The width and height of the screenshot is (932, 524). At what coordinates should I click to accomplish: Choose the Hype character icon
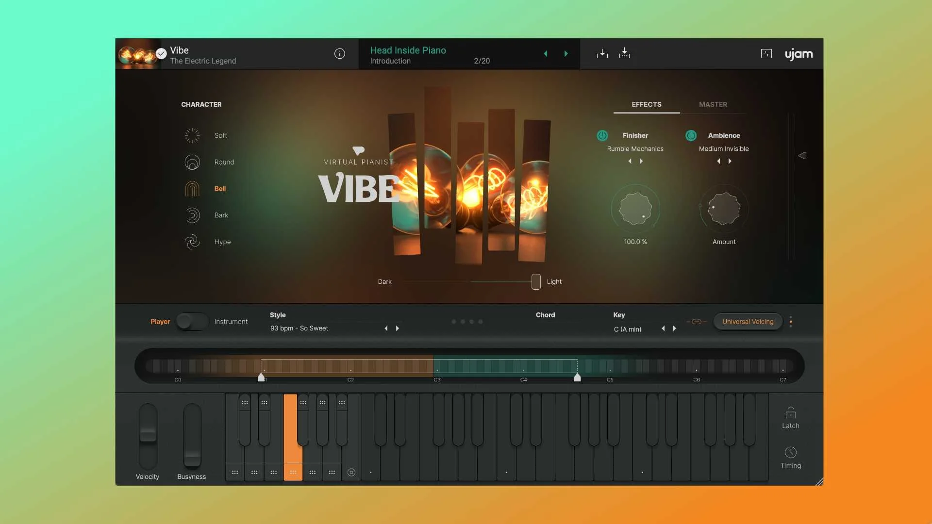tap(192, 242)
